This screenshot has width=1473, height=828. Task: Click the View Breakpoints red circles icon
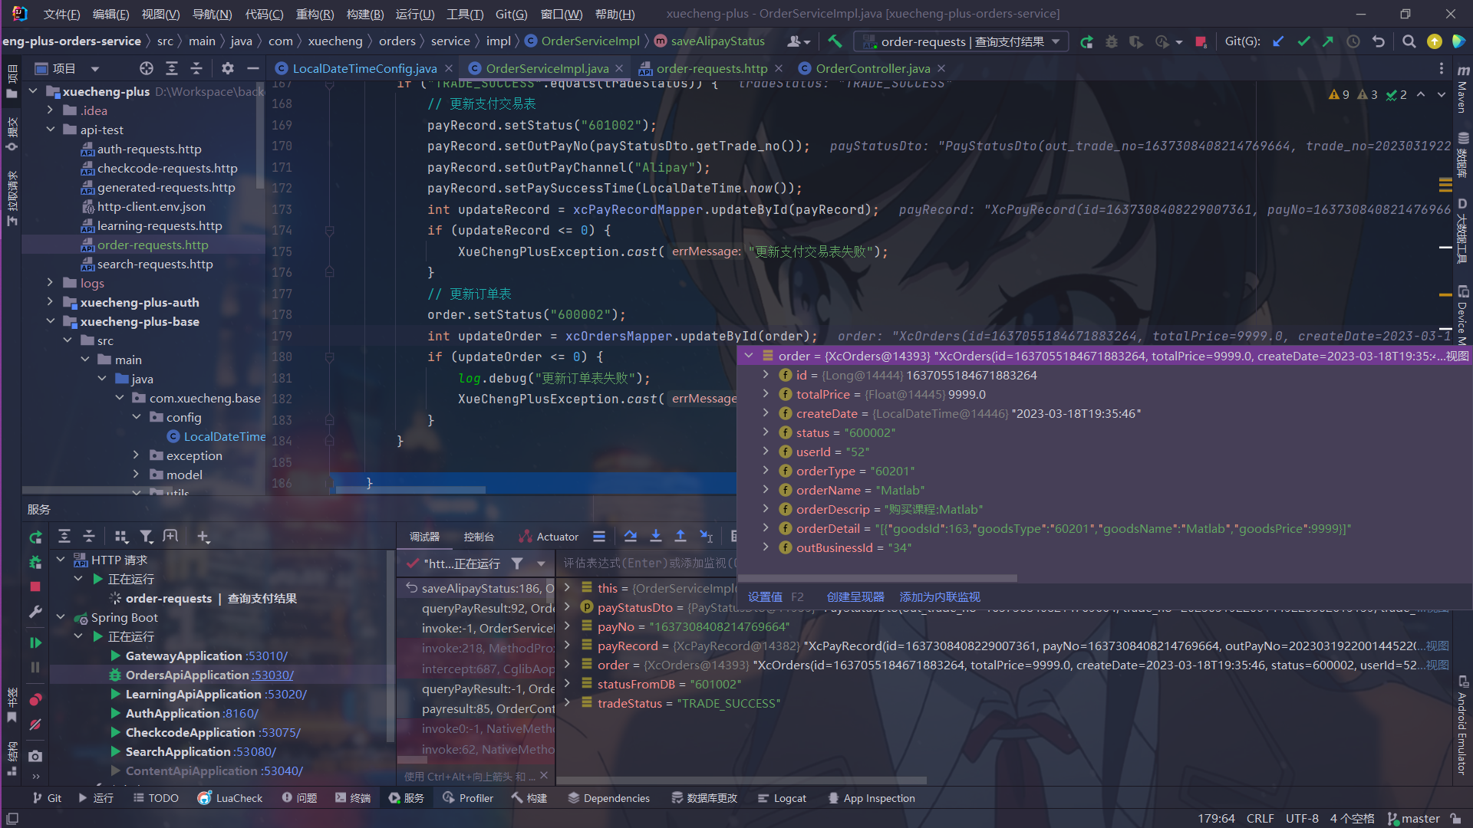click(35, 699)
